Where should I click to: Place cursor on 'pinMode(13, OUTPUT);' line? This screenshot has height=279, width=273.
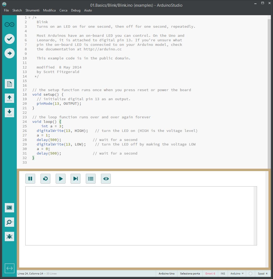pos(59,104)
